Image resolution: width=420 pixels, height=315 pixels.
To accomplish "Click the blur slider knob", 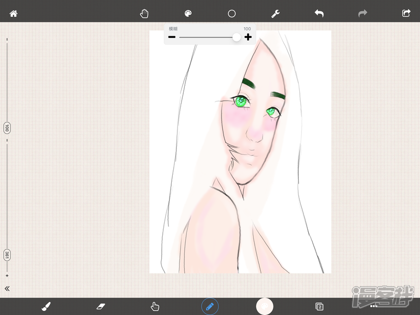I will click(237, 37).
